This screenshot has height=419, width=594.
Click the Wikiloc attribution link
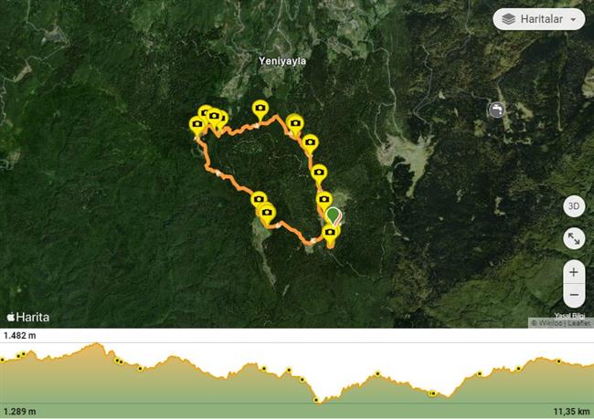(x=549, y=323)
